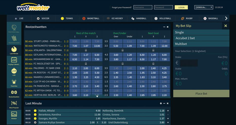
Task: Click the Username input field
Action: tap(143, 7)
